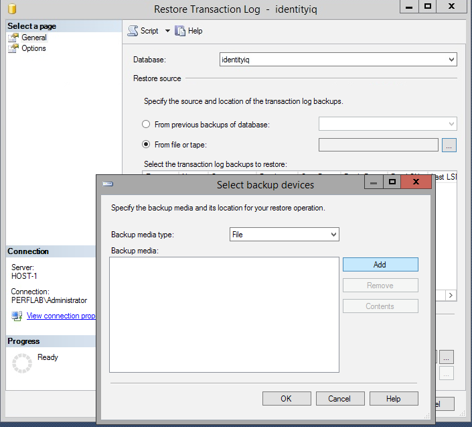Select the Options page
This screenshot has height=427, width=472.
pos(33,48)
